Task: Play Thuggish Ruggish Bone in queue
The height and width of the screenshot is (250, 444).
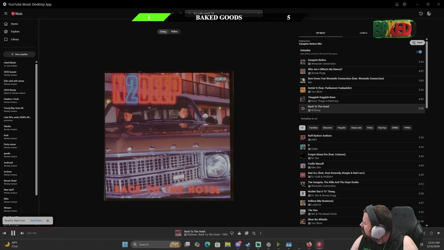Action: pyautogui.click(x=362, y=99)
